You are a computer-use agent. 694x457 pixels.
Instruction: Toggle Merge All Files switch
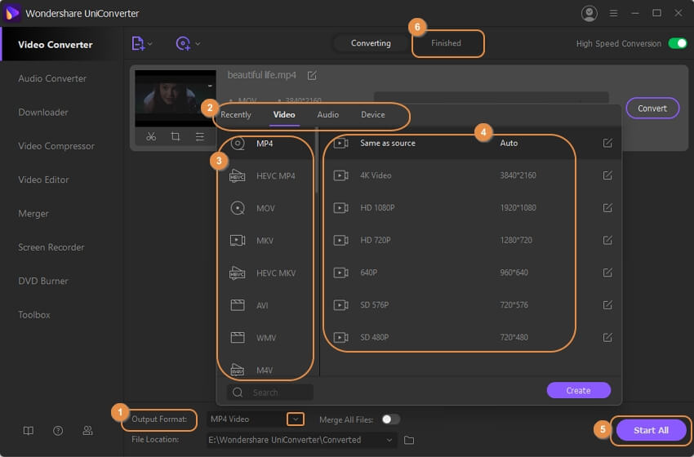[x=390, y=419]
